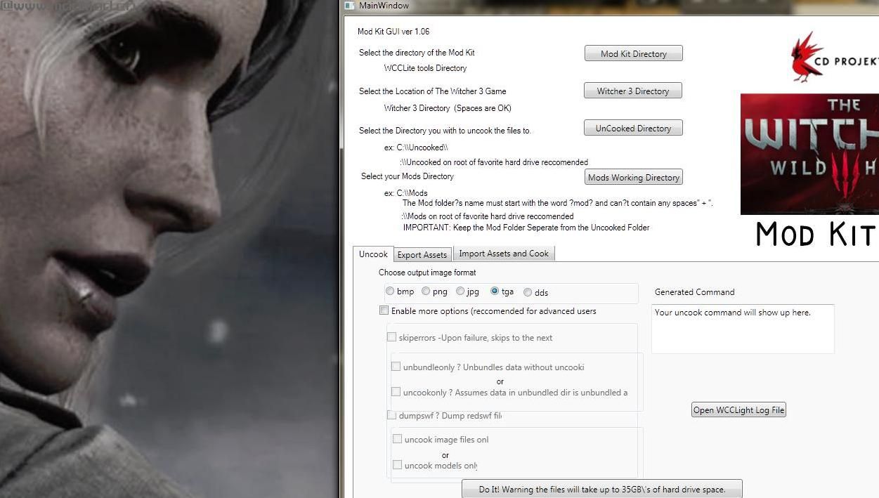
Task: Go to Import Assets and Cook tab
Action: click(504, 254)
